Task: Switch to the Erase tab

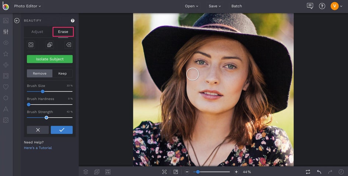Action: (x=63, y=32)
